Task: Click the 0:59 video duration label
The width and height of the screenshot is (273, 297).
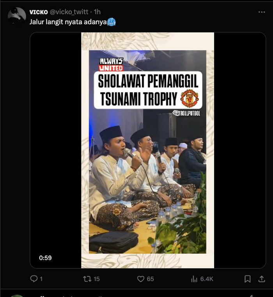Action: coord(45,258)
